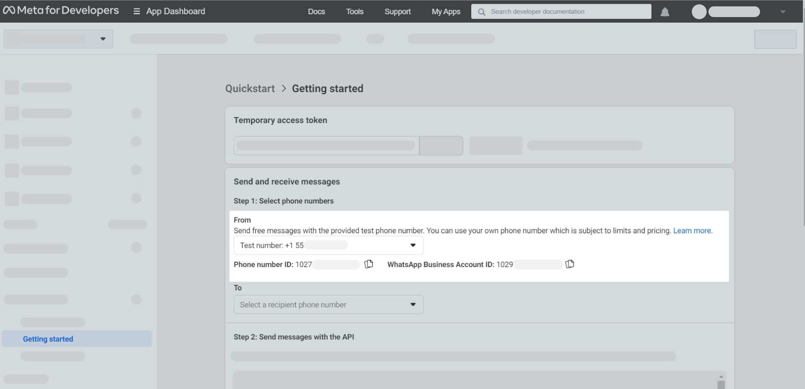
Task: Open the Quickstart breadcrumb link
Action: (x=250, y=88)
